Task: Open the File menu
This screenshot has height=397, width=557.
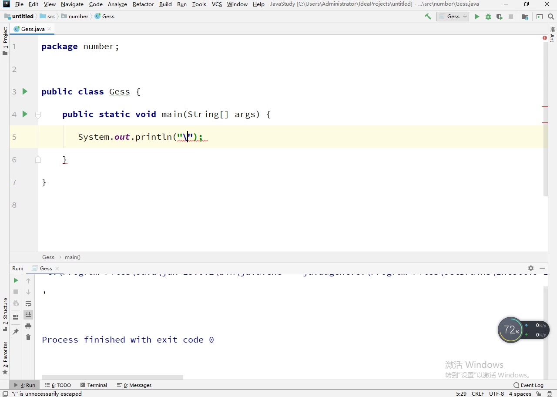Action: (19, 4)
